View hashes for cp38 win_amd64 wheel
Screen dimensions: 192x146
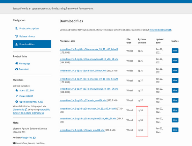point(175,130)
